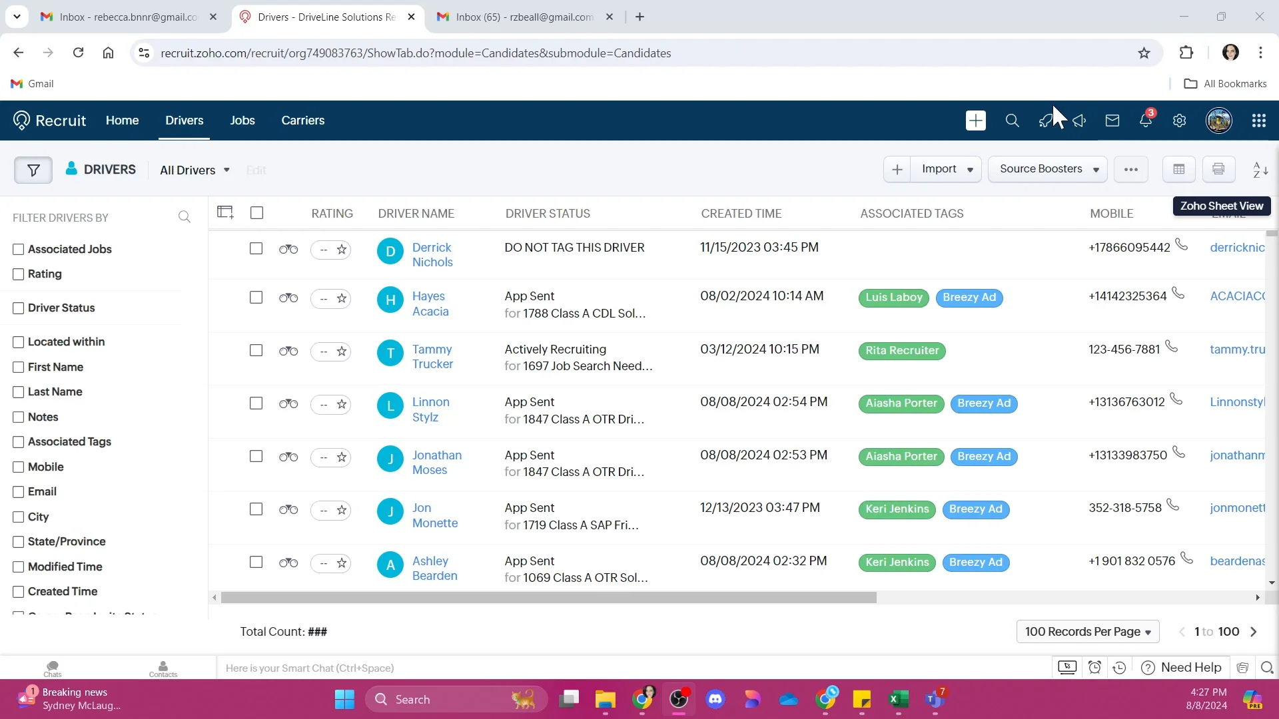The width and height of the screenshot is (1279, 719).
Task: Expand Source Boosters dropdown
Action: tap(1047, 169)
